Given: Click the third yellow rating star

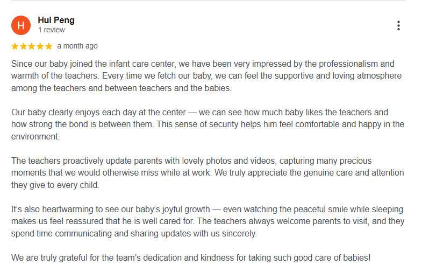Looking at the screenshot, I should (x=32, y=46).
